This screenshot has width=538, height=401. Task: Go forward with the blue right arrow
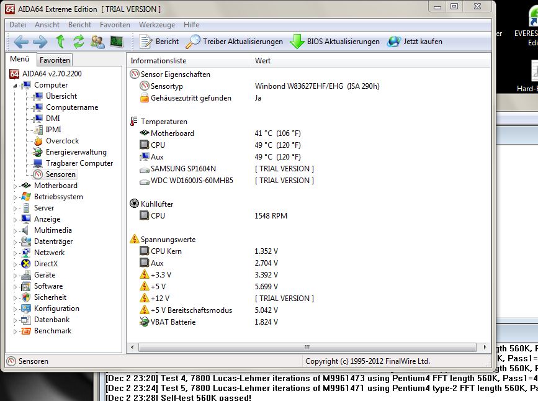pos(40,42)
